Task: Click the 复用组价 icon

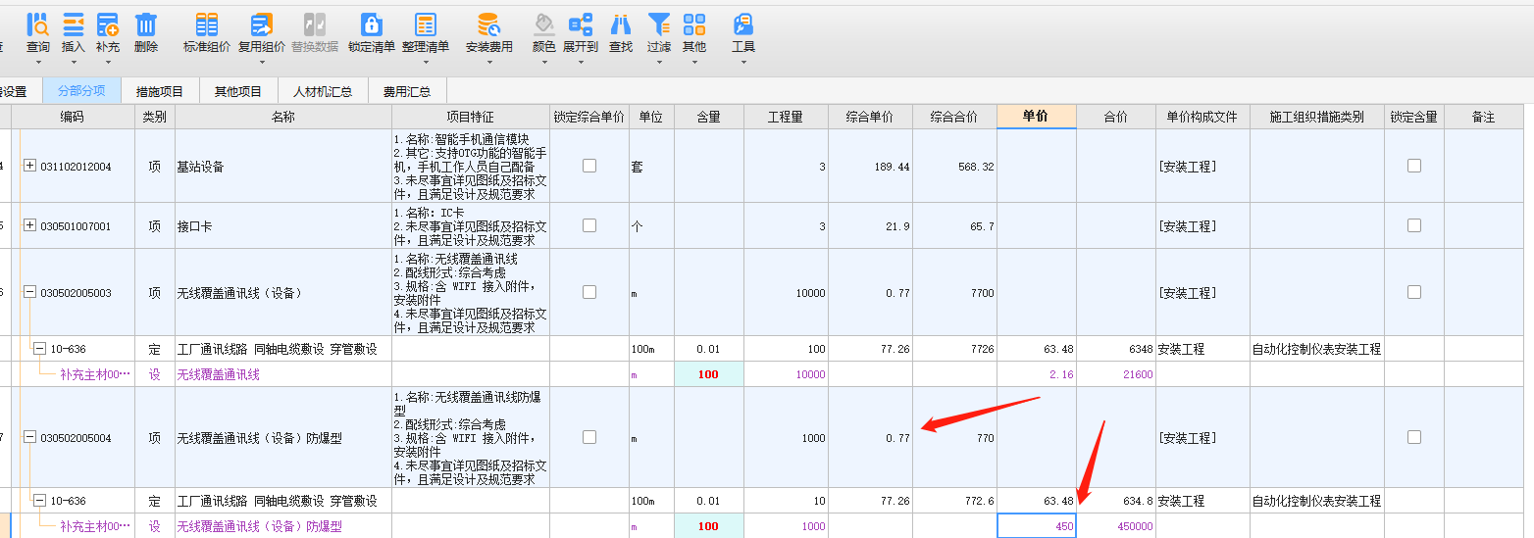Action: point(262,24)
